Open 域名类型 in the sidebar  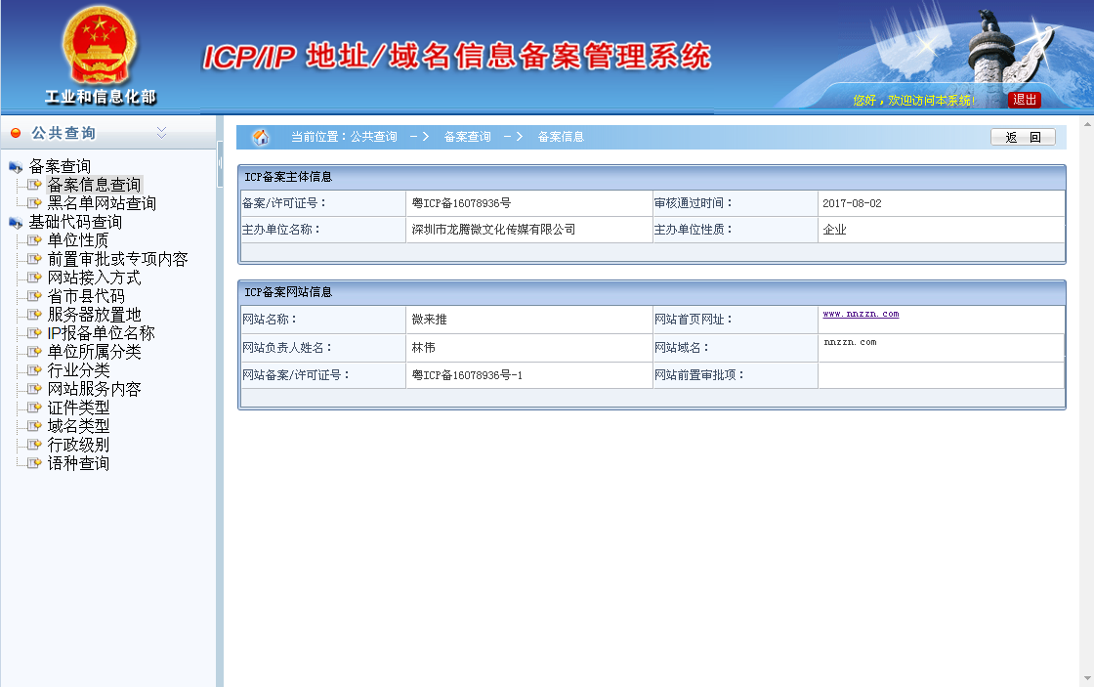[78, 426]
